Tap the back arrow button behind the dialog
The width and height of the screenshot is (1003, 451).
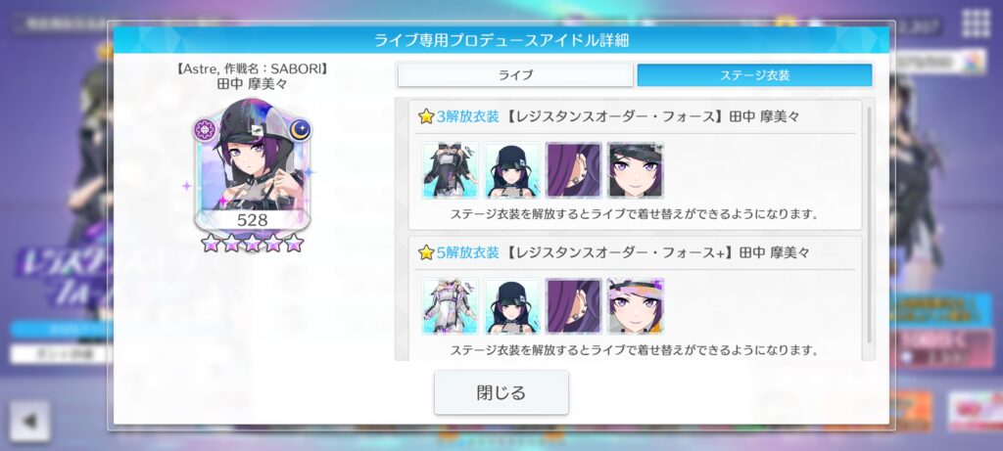pyautogui.click(x=29, y=421)
